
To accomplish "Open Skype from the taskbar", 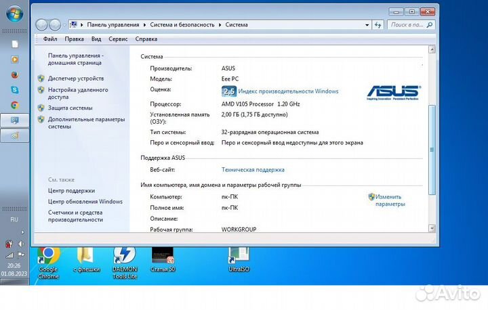I will tap(15, 90).
